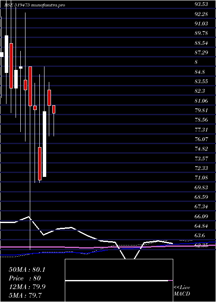Click the last red candlestick near 80
This screenshot has width=216, height=302.
coord(54,109)
